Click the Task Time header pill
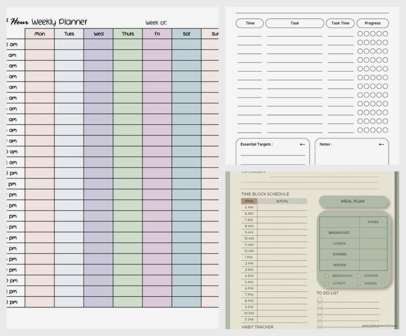 340,23
